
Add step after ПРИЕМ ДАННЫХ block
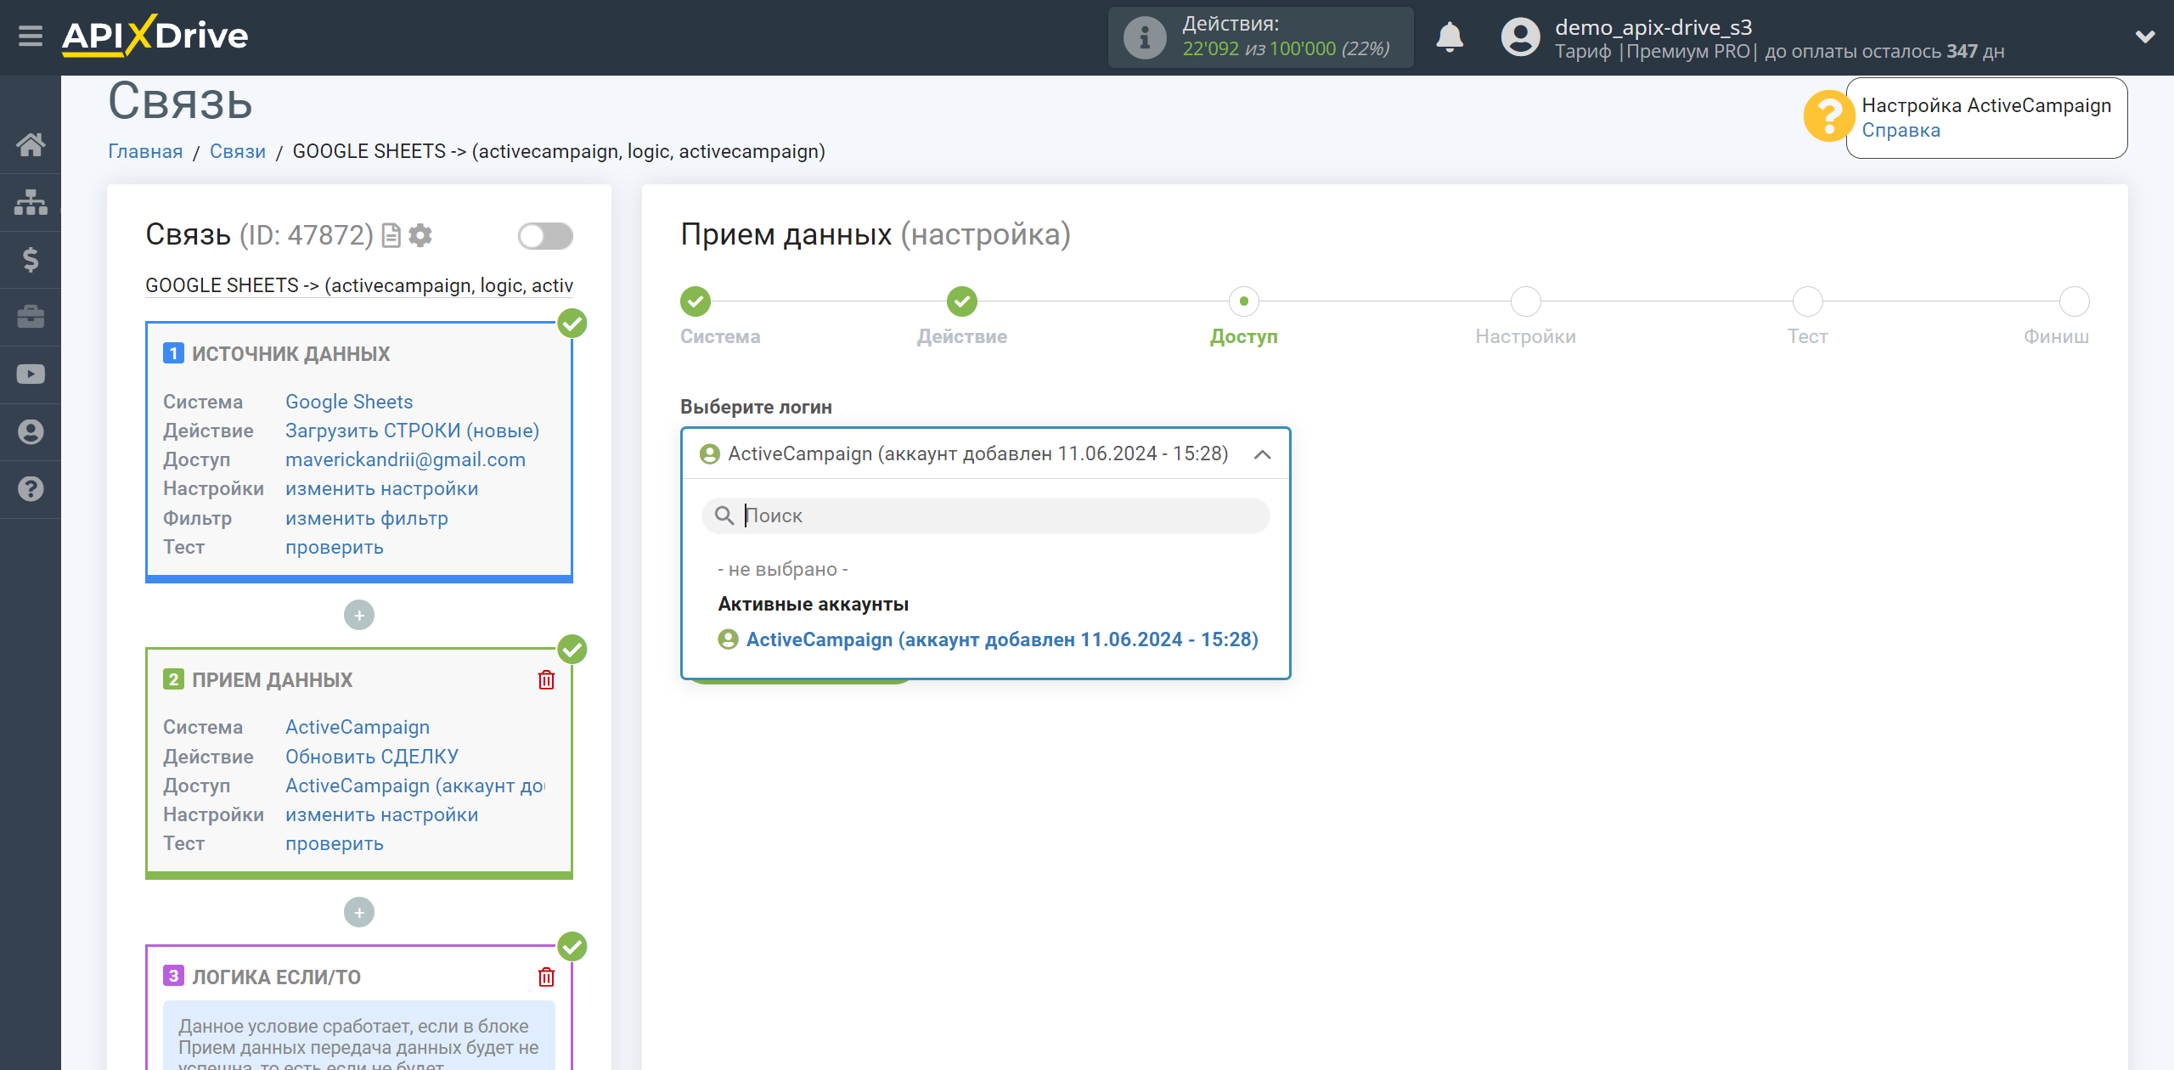pos(359,912)
